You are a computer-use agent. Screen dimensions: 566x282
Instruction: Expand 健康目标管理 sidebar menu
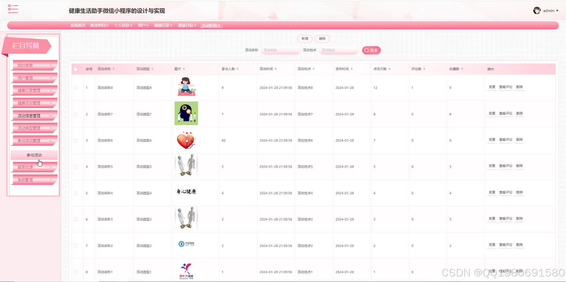(34, 103)
